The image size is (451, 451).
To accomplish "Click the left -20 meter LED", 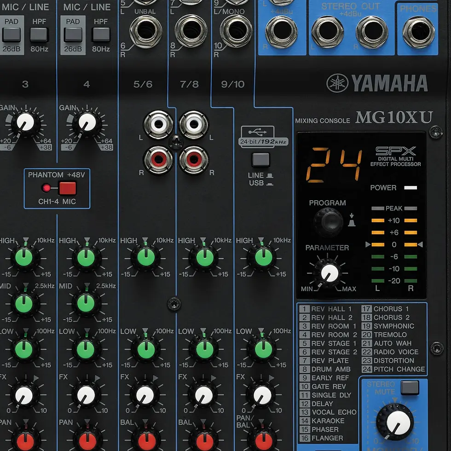I will [x=378, y=281].
